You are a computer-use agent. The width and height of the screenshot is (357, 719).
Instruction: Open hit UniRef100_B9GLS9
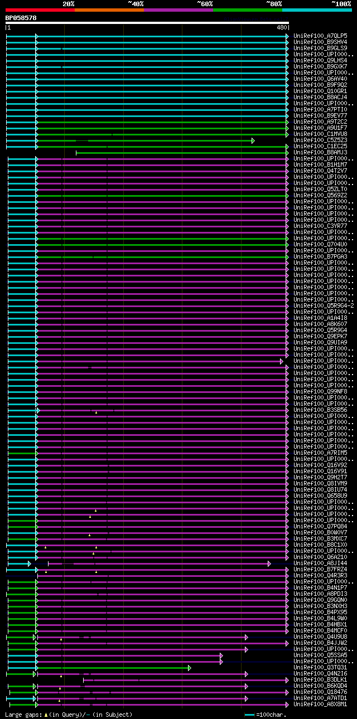(320, 48)
